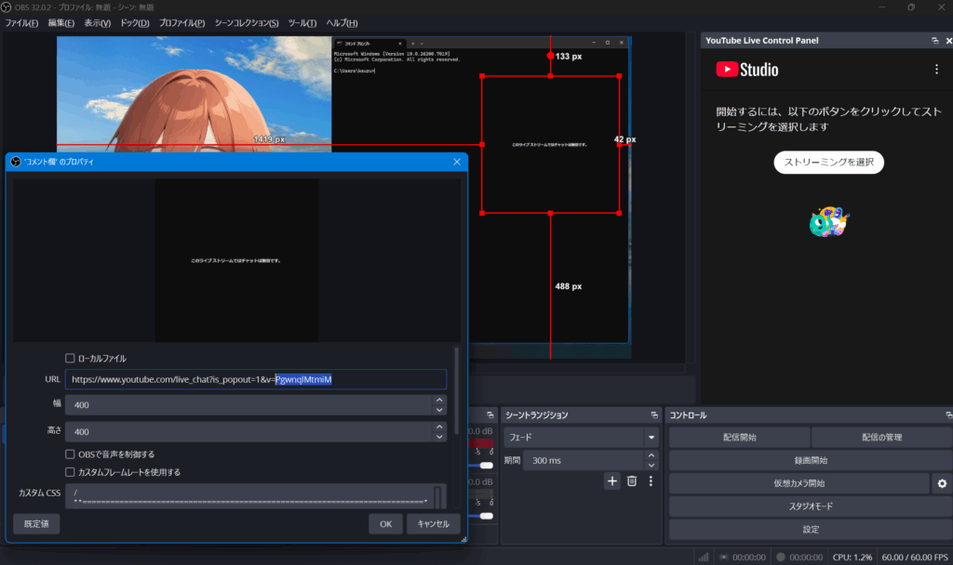This screenshot has height=565, width=953.
Task: Click the trash icon in scene transitions
Action: 632,480
